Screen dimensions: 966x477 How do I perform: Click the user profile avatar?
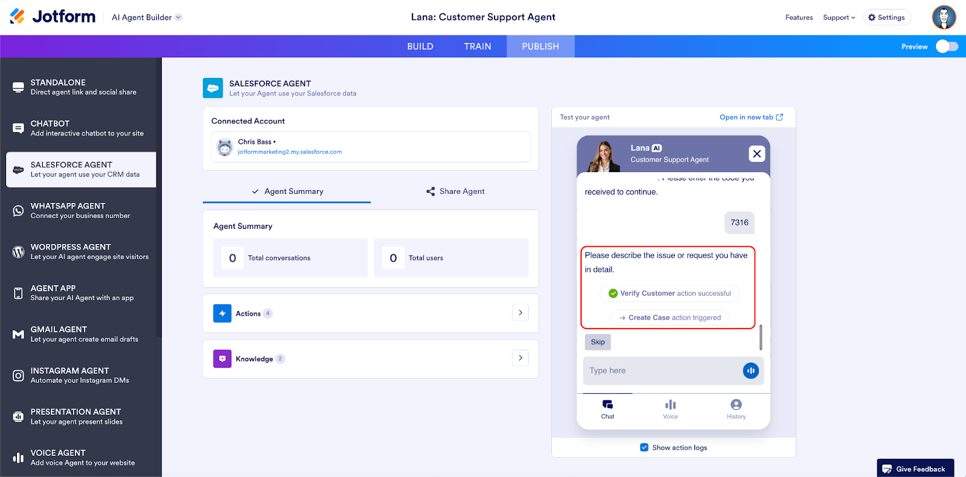point(944,18)
